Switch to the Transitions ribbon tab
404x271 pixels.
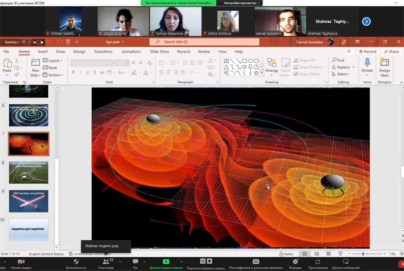point(103,52)
